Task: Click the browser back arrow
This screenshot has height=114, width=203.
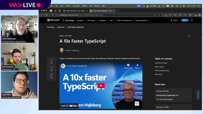Action: [42, 15]
